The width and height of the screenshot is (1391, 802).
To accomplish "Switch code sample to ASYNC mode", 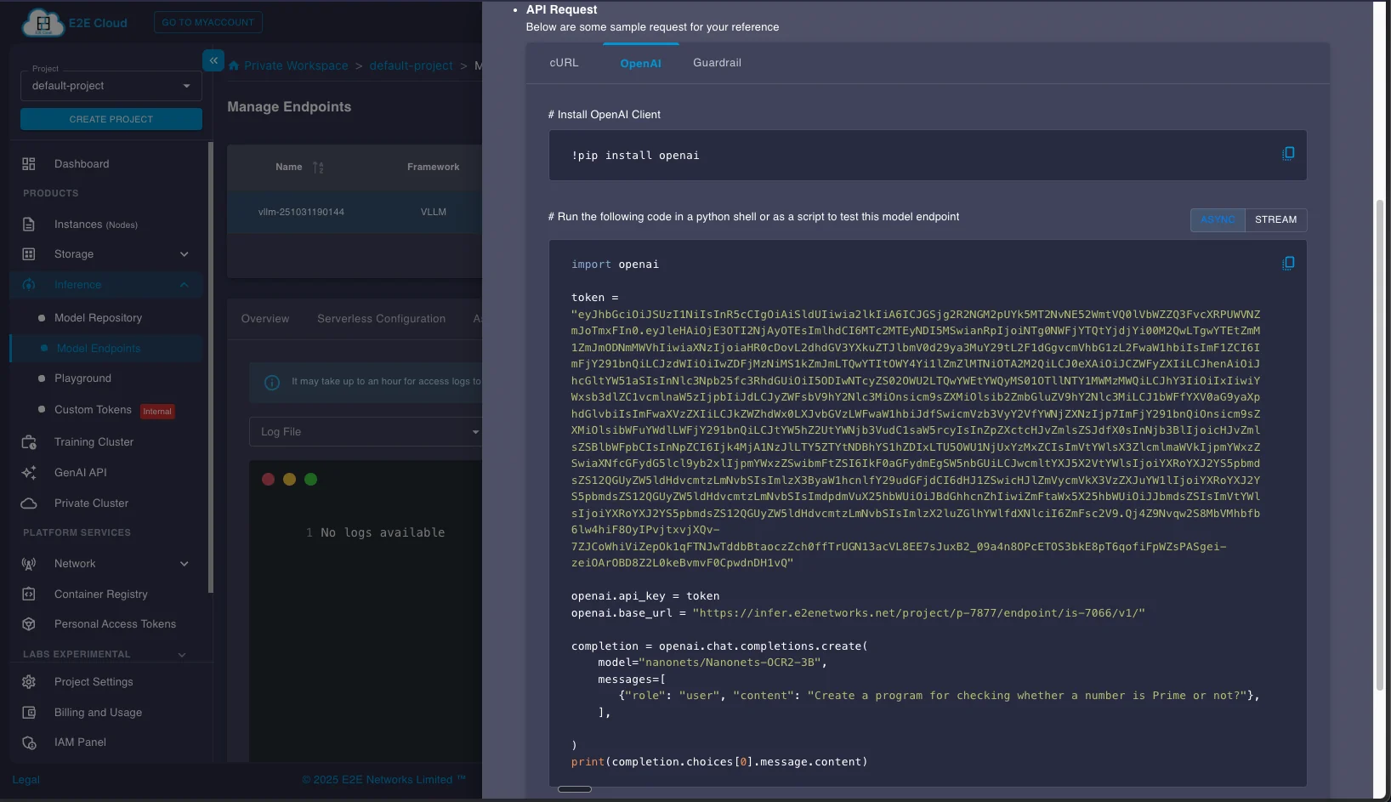I will 1217,219.
